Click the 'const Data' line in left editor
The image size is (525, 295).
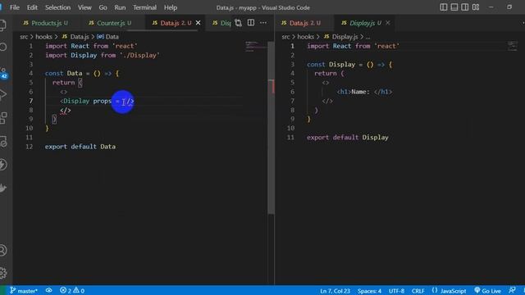82,73
